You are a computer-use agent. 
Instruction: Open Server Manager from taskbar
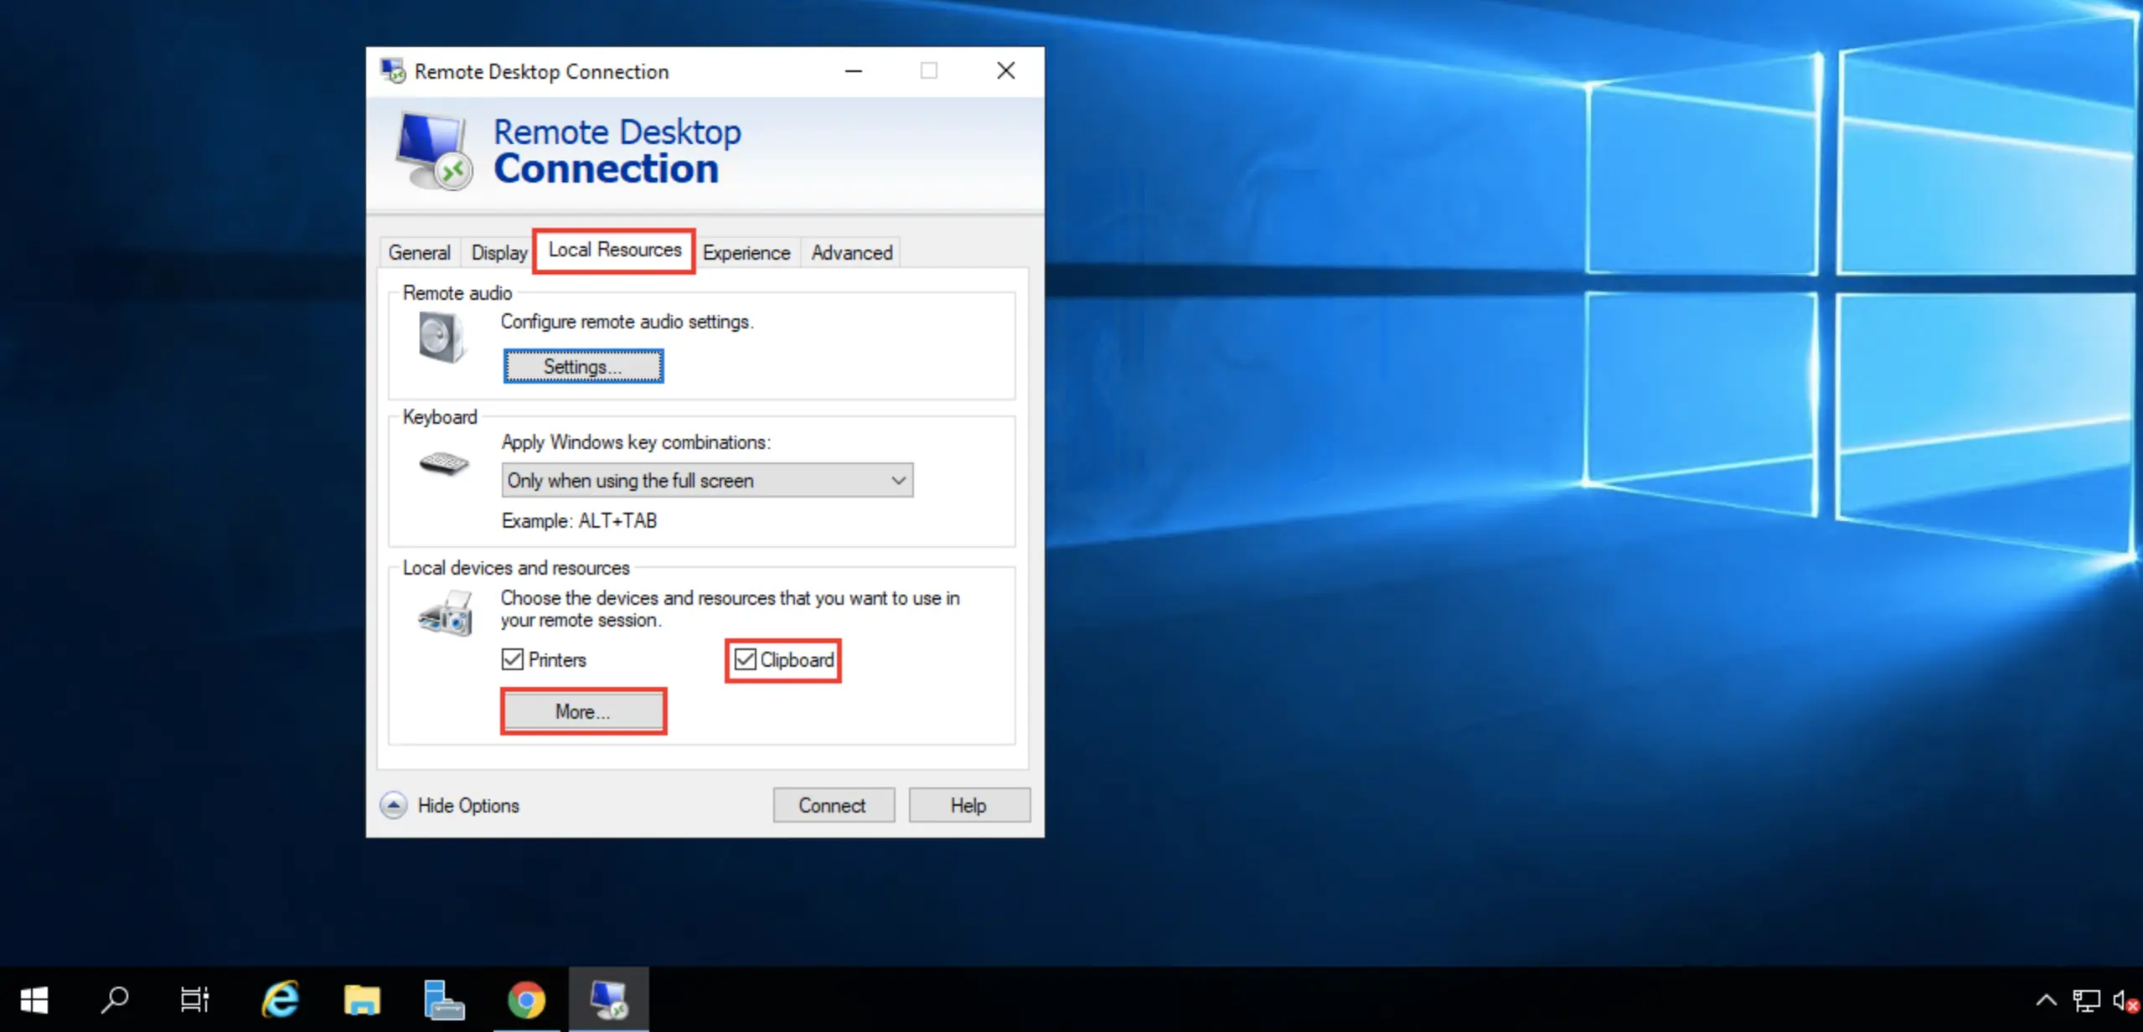click(x=443, y=999)
